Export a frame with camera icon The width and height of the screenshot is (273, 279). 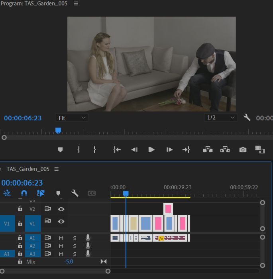(x=243, y=149)
